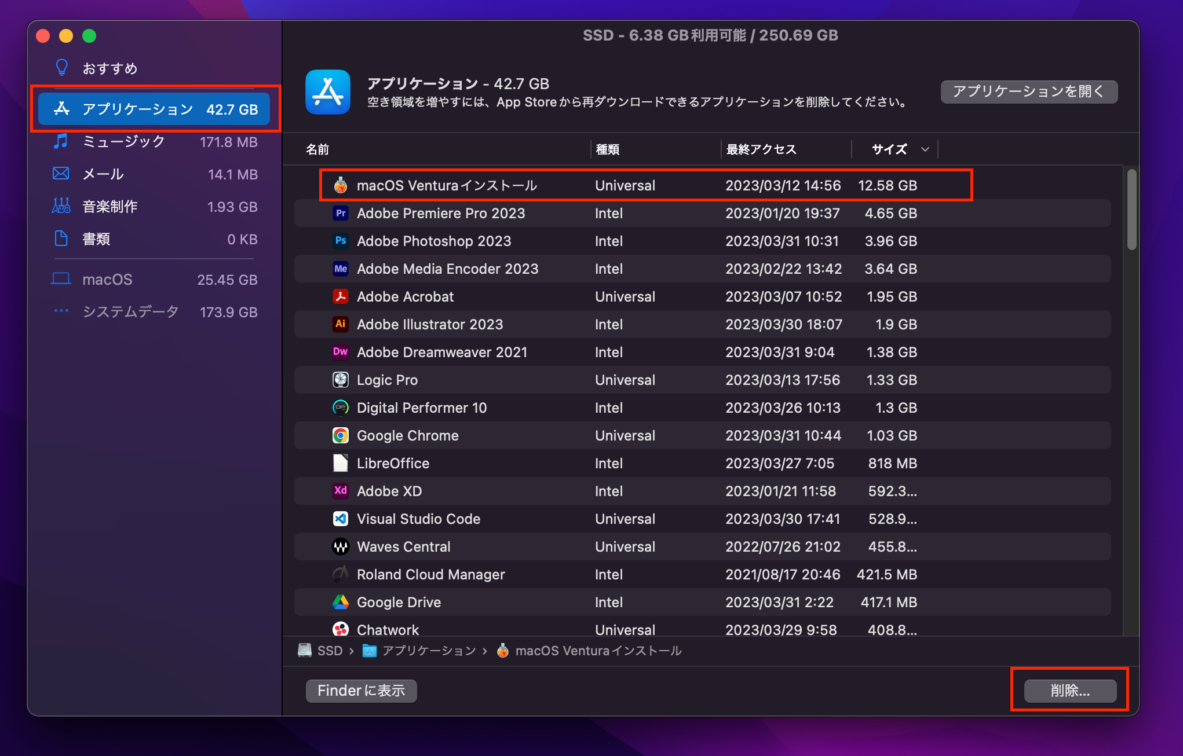Click the 書類 document icon
This screenshot has height=756, width=1183.
(x=61, y=238)
